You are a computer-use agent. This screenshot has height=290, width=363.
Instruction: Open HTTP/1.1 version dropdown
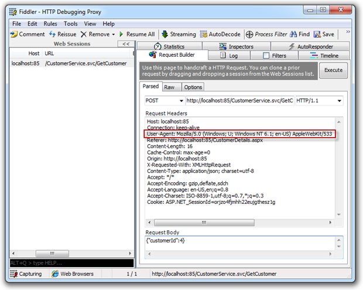pos(339,101)
